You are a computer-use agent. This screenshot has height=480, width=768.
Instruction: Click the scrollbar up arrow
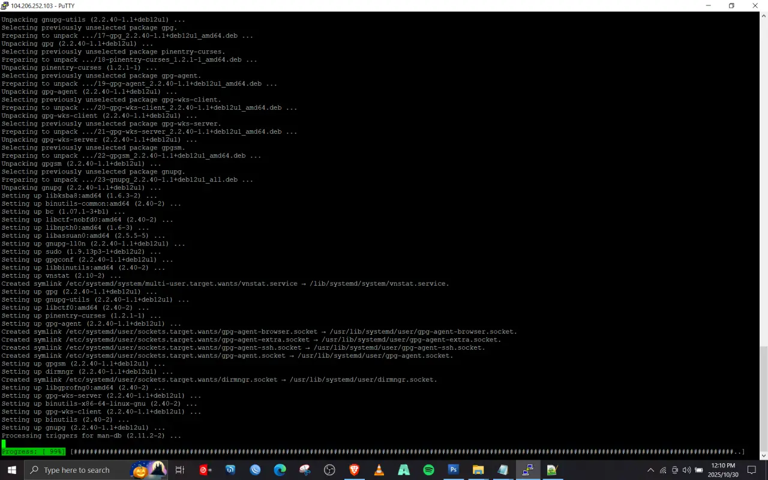coord(763,15)
